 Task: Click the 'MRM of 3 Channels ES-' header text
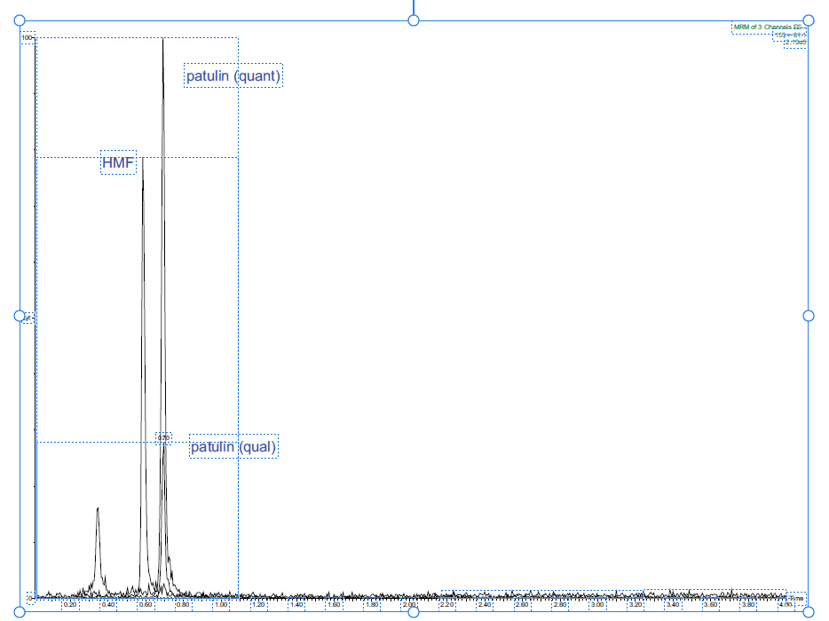click(x=768, y=27)
